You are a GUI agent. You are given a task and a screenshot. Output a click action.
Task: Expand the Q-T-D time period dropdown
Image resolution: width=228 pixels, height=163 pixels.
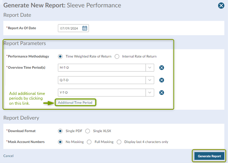(x=150, y=80)
